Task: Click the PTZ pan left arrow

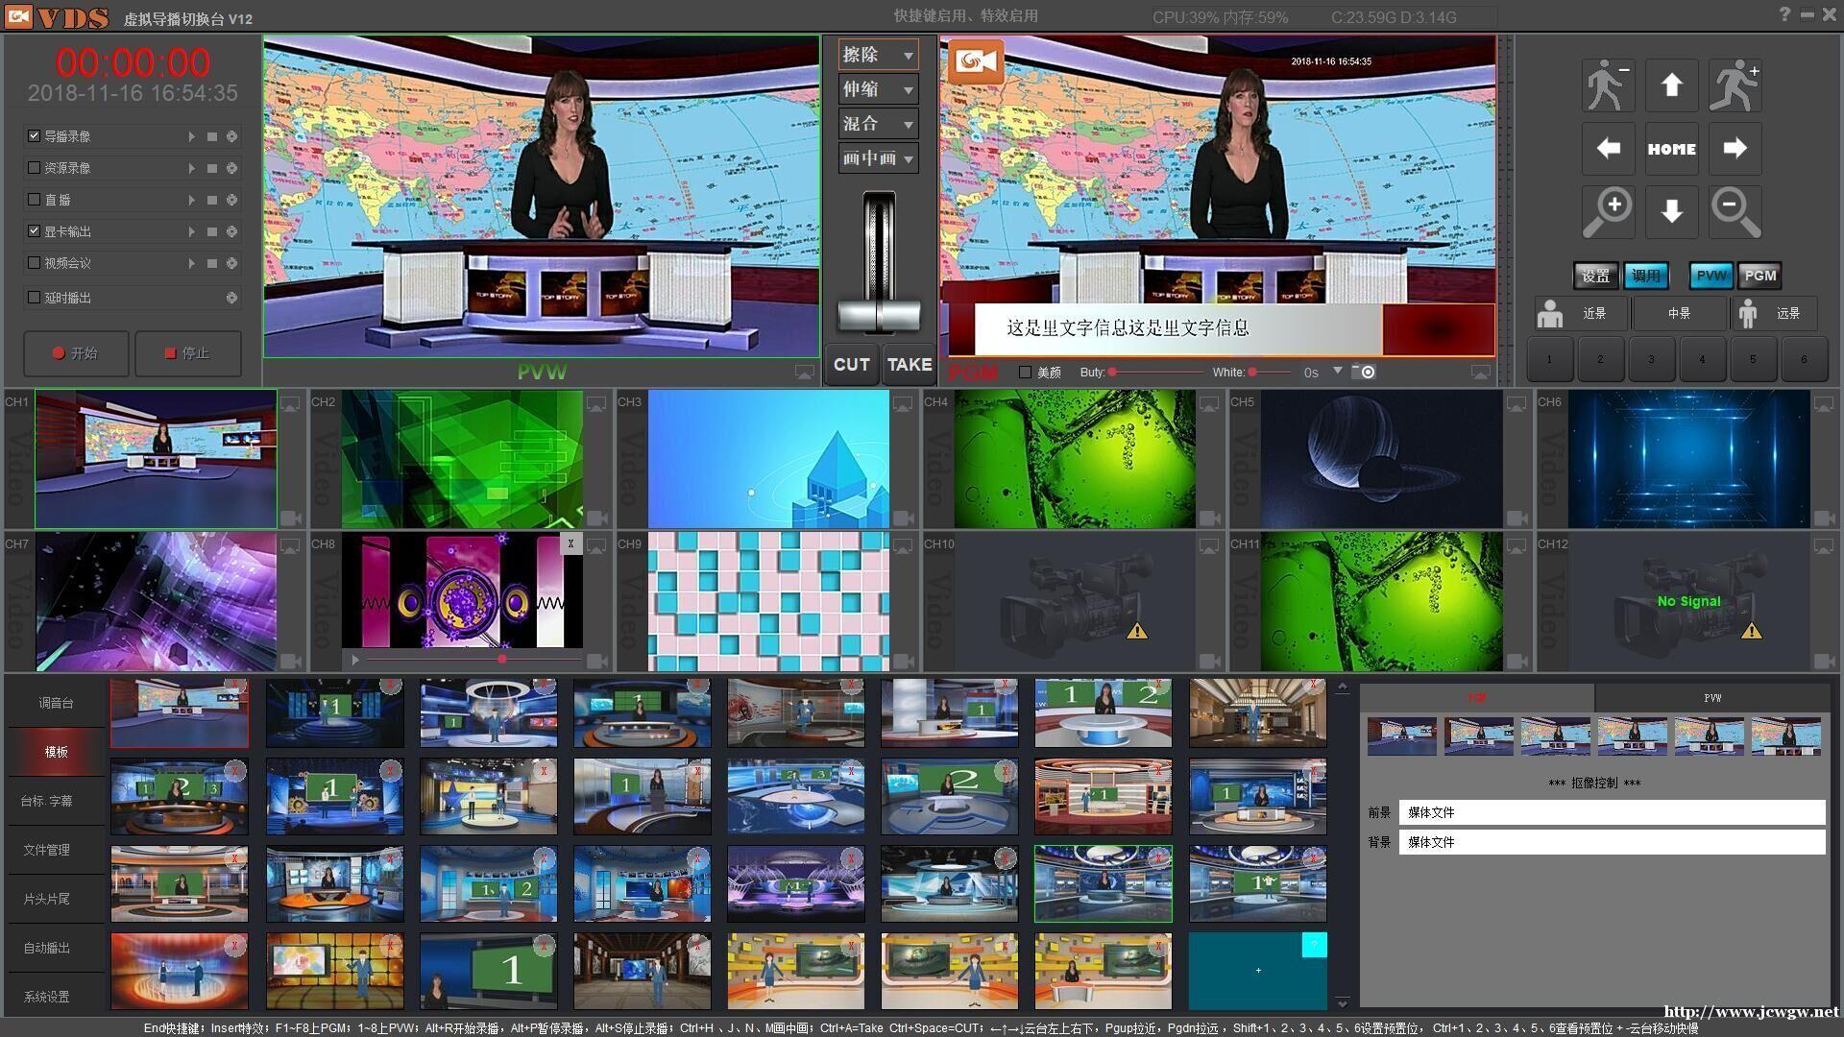Action: pyautogui.click(x=1608, y=149)
